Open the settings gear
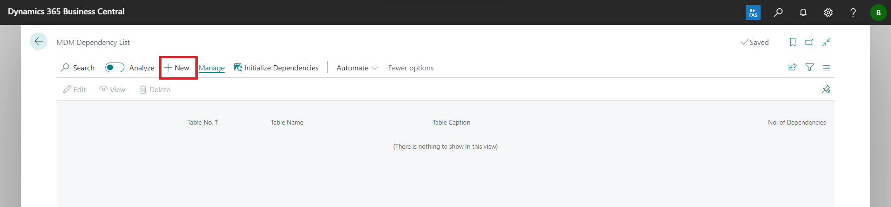891x207 pixels. pos(828,13)
